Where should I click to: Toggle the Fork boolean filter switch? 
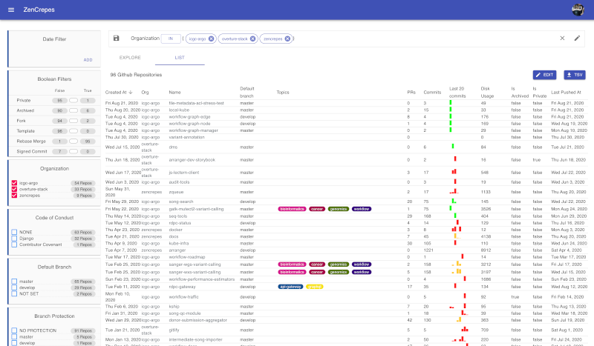[74, 121]
